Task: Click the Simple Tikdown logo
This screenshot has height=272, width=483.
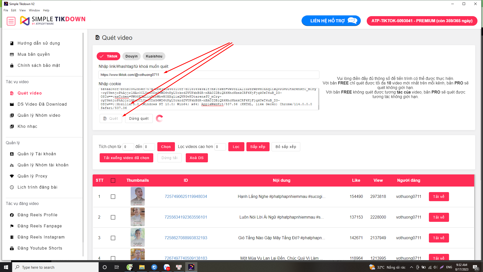Action: pos(53,20)
